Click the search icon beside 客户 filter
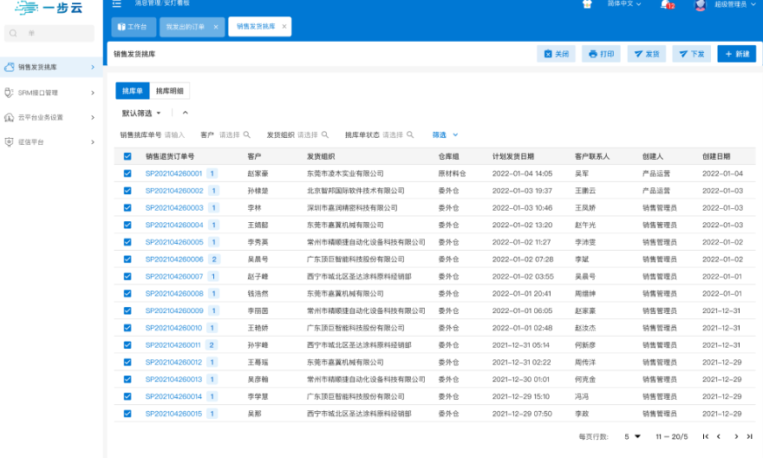 click(x=247, y=135)
